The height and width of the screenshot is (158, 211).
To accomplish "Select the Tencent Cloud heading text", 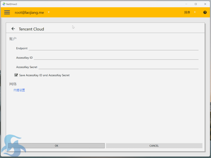I will 31,29.
